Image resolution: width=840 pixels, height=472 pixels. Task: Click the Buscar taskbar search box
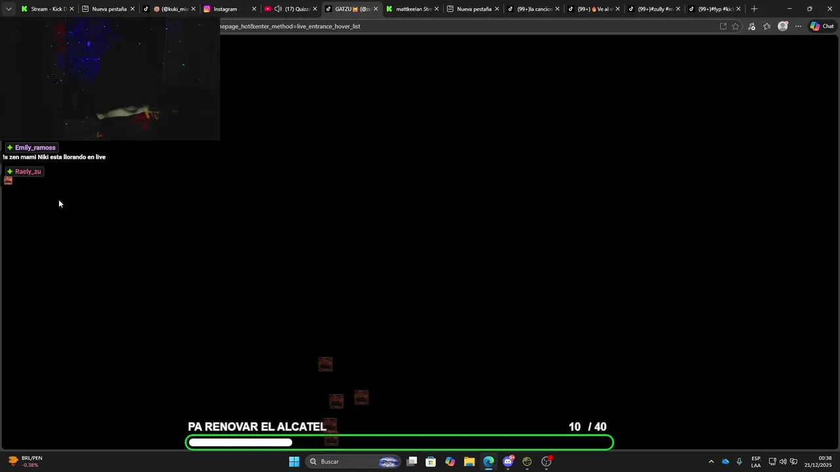pos(353,462)
